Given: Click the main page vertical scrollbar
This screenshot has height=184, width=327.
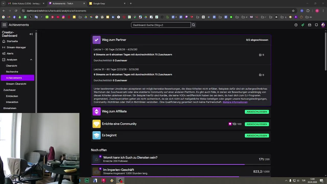Looking at the screenshot, I should point(325,51).
